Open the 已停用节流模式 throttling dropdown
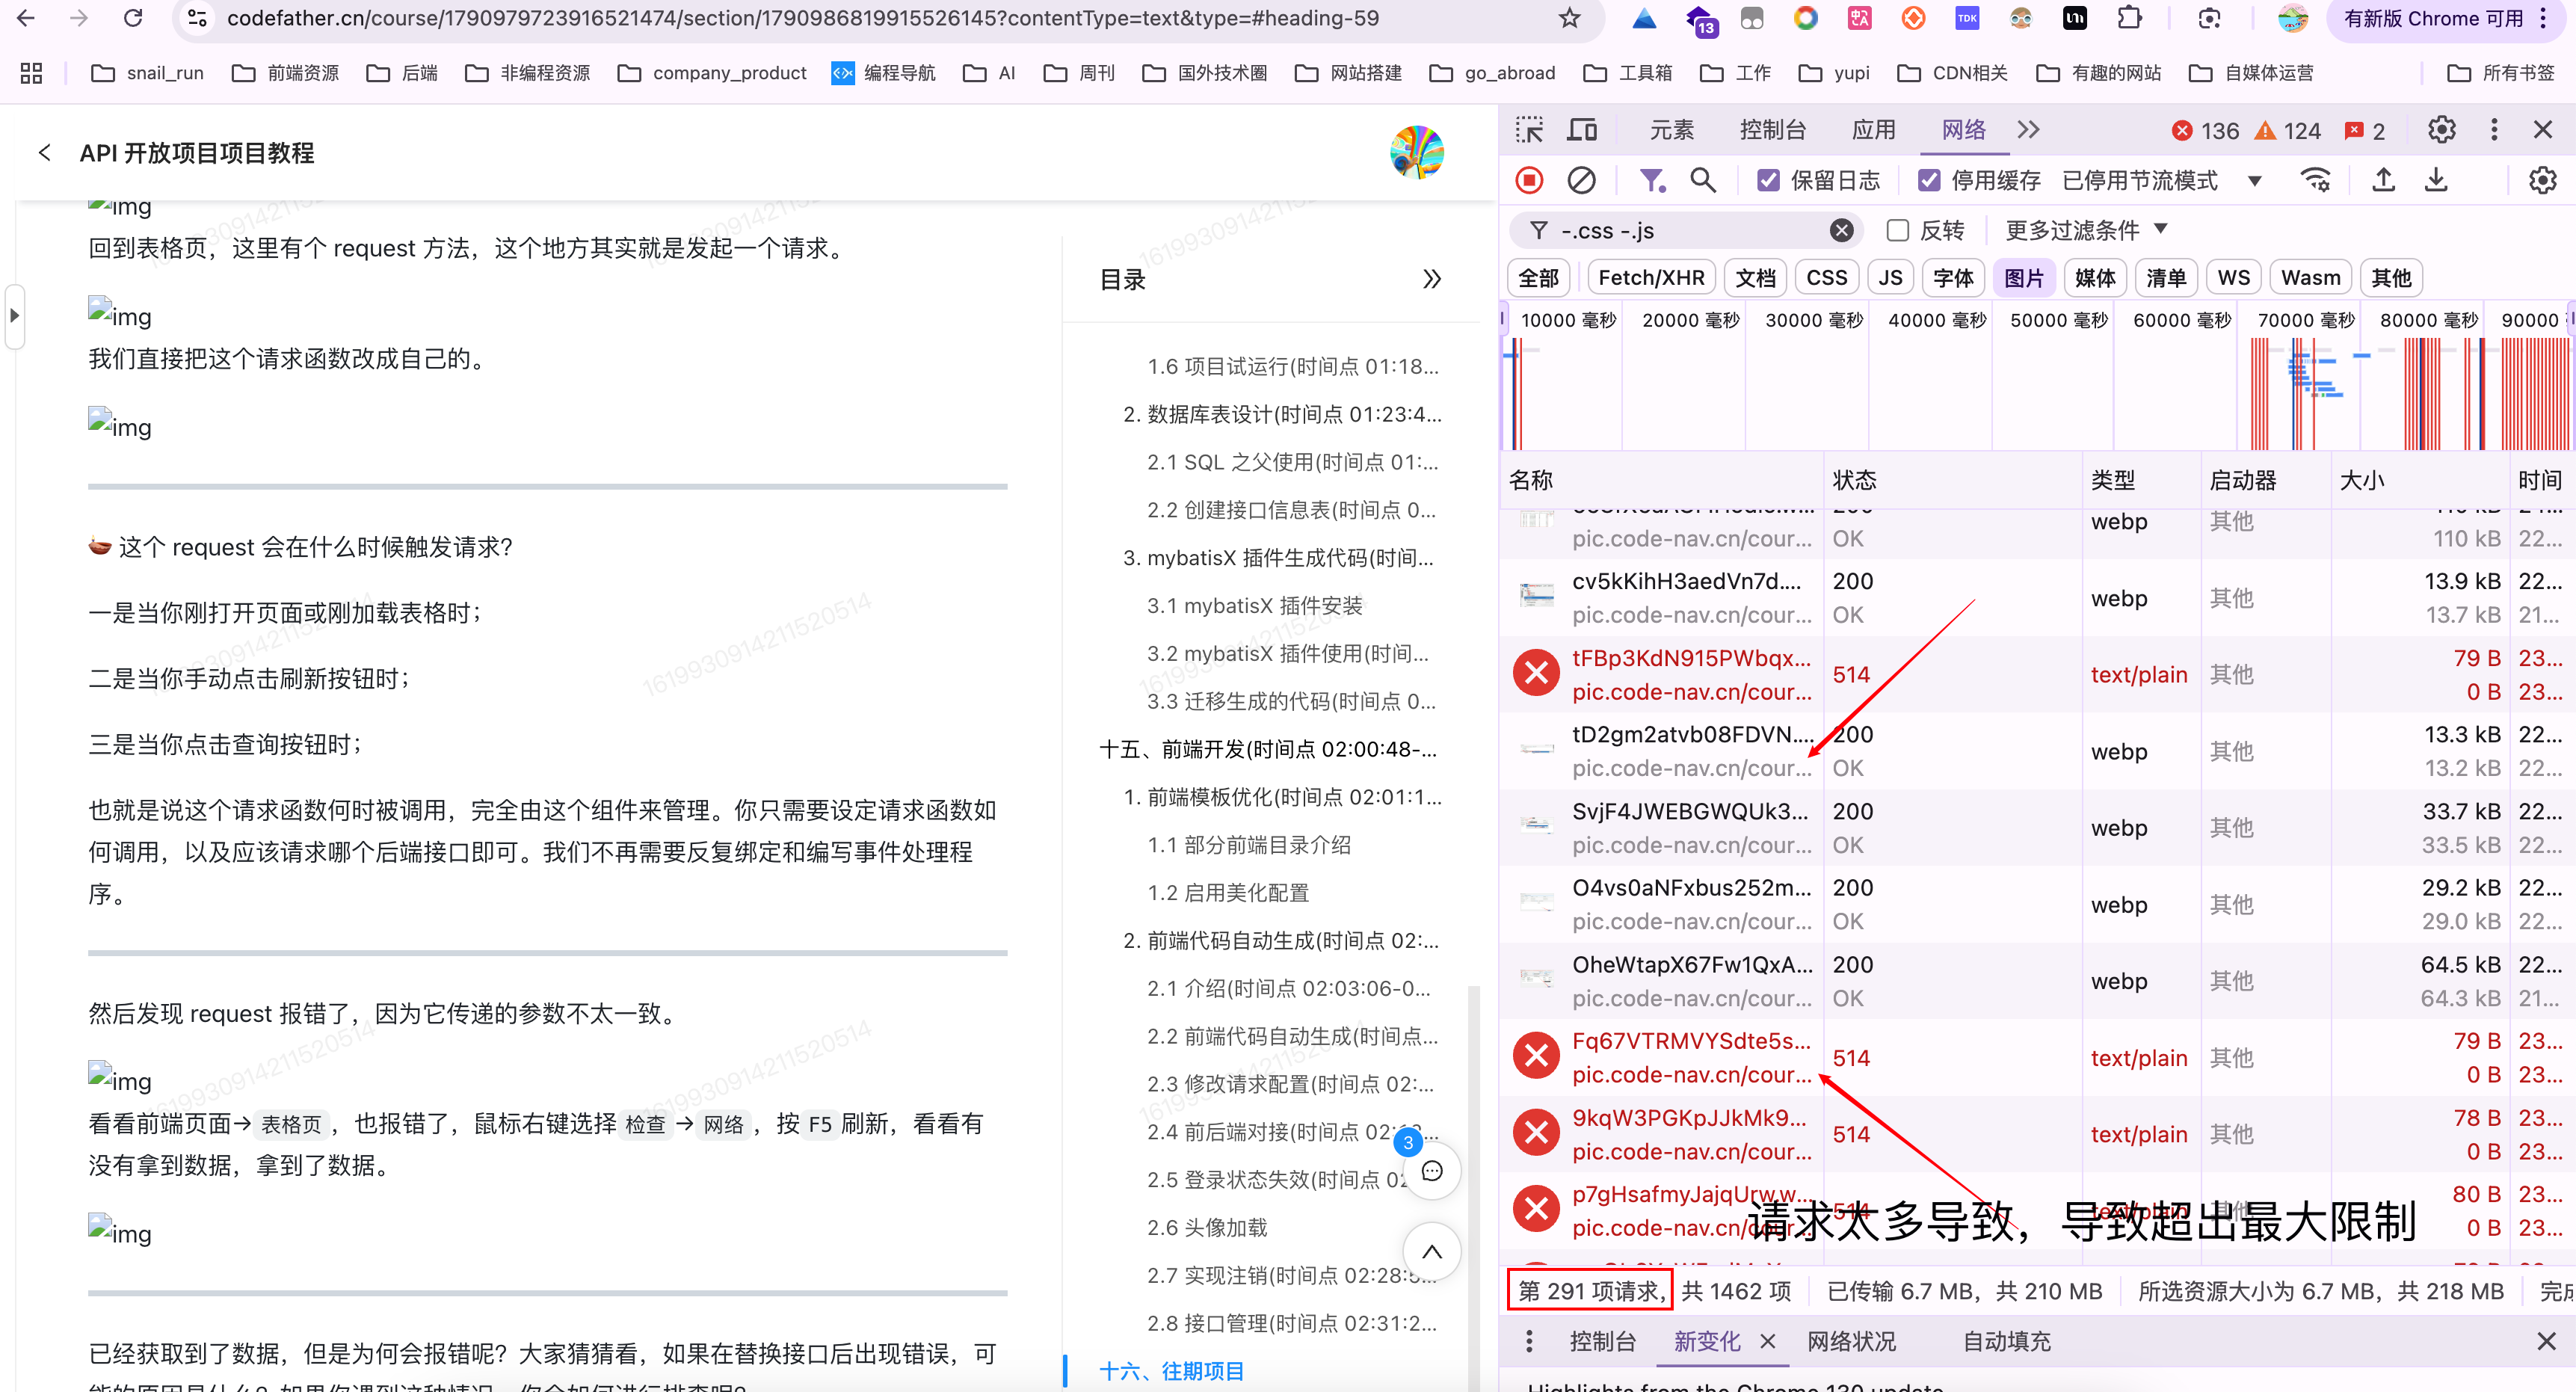The image size is (2576, 1392). click(x=2160, y=180)
